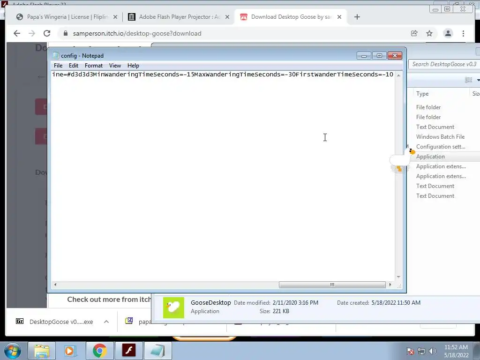
Task: Bookmark this page with the star
Action: pos(429,33)
